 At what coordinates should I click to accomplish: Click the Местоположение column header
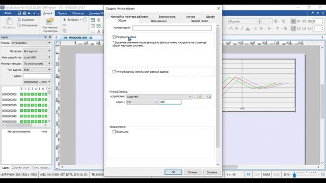(x=19, y=132)
